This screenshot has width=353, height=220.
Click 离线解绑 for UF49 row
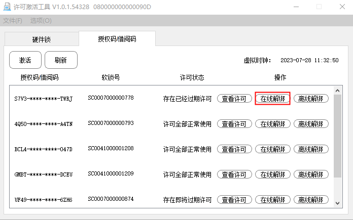point(311,200)
